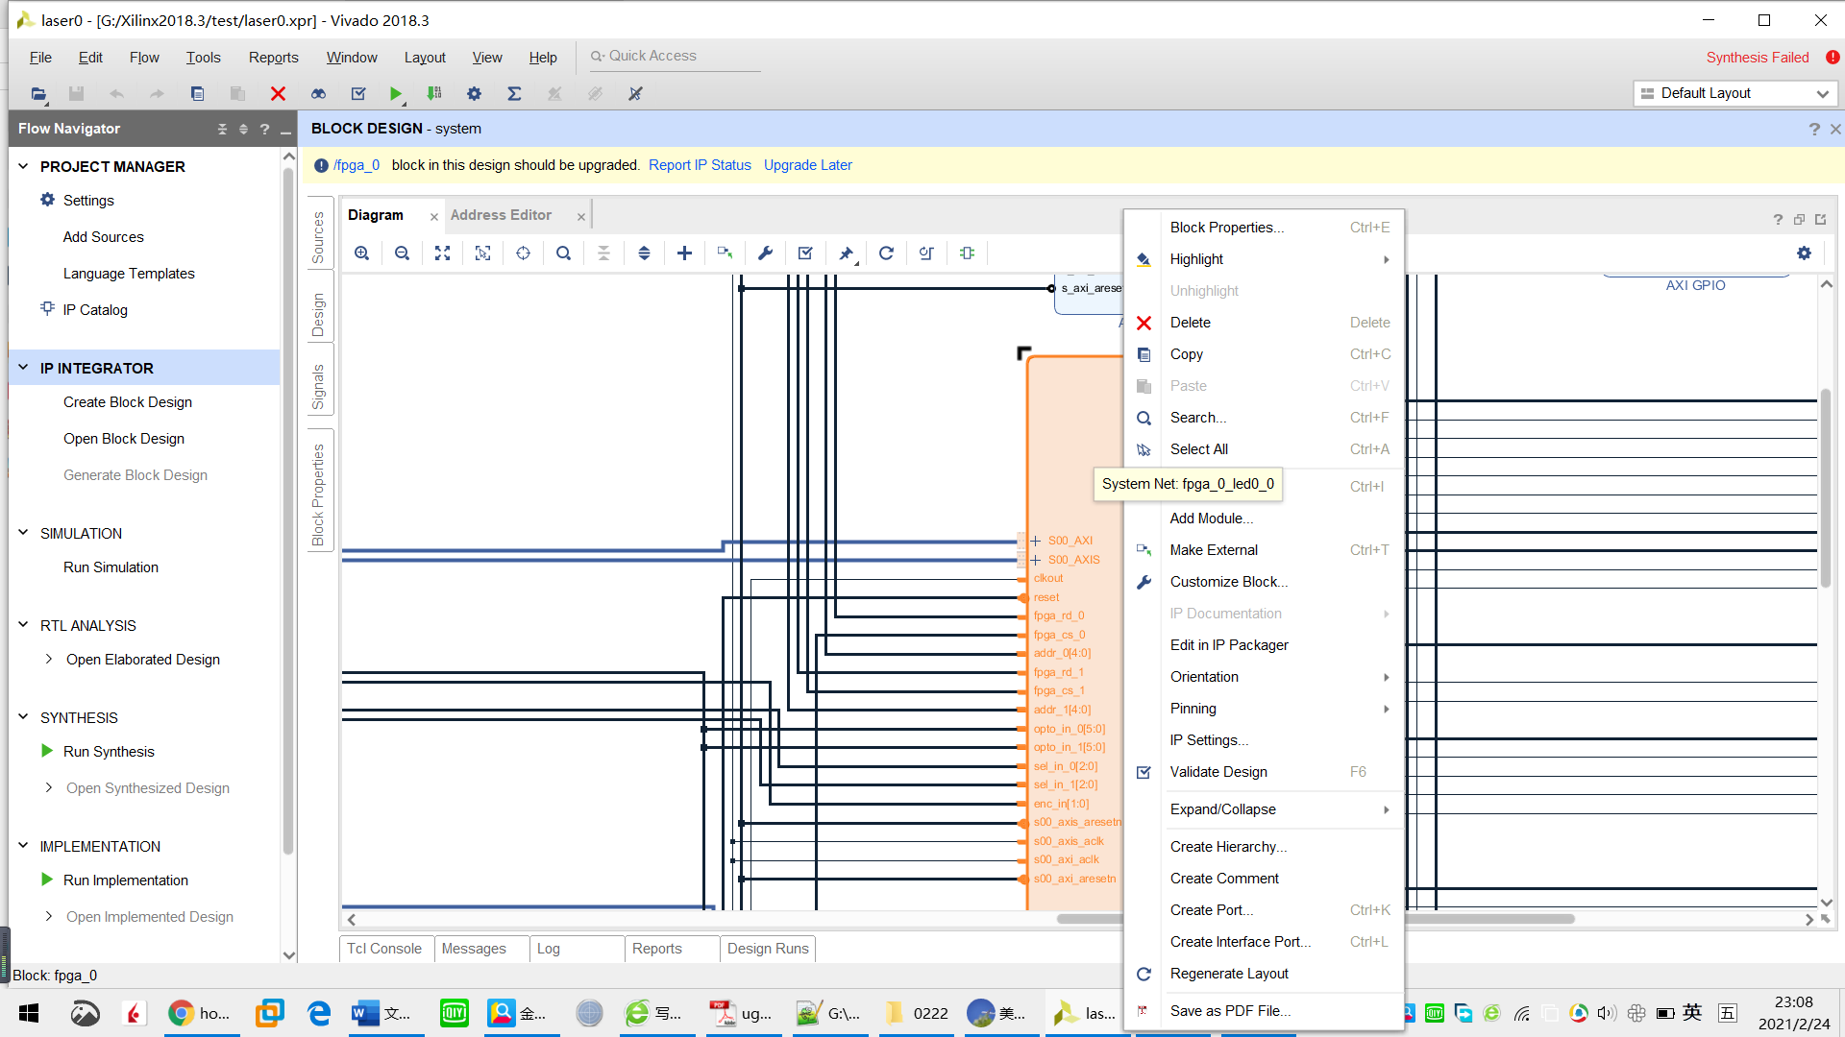The height and width of the screenshot is (1037, 1845).
Task: Click the Flow Navigator vertical scrollbar
Action: tap(288, 509)
